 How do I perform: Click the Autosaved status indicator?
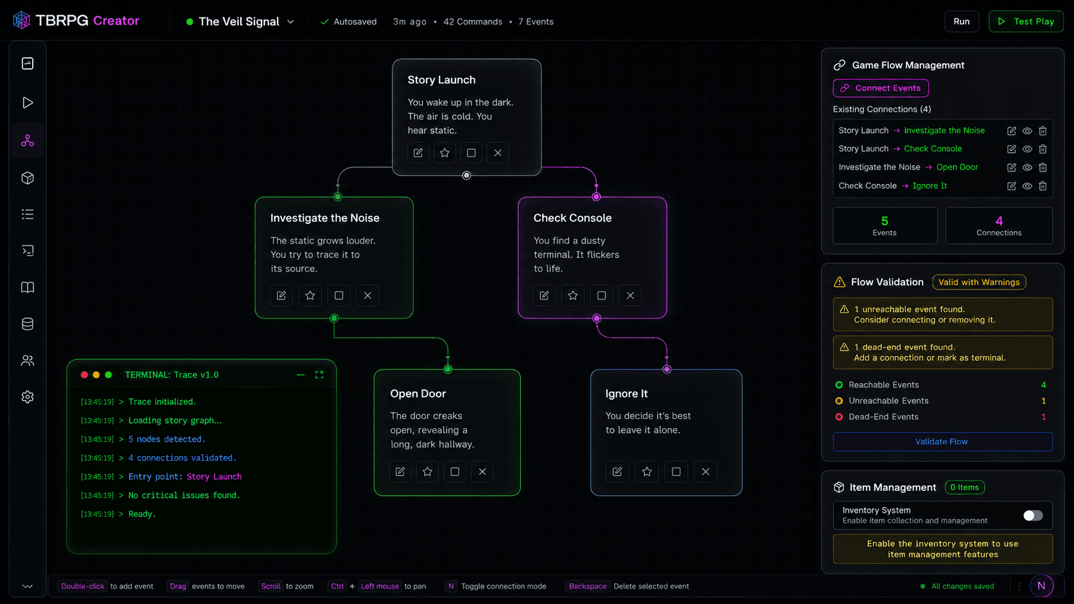348,22
